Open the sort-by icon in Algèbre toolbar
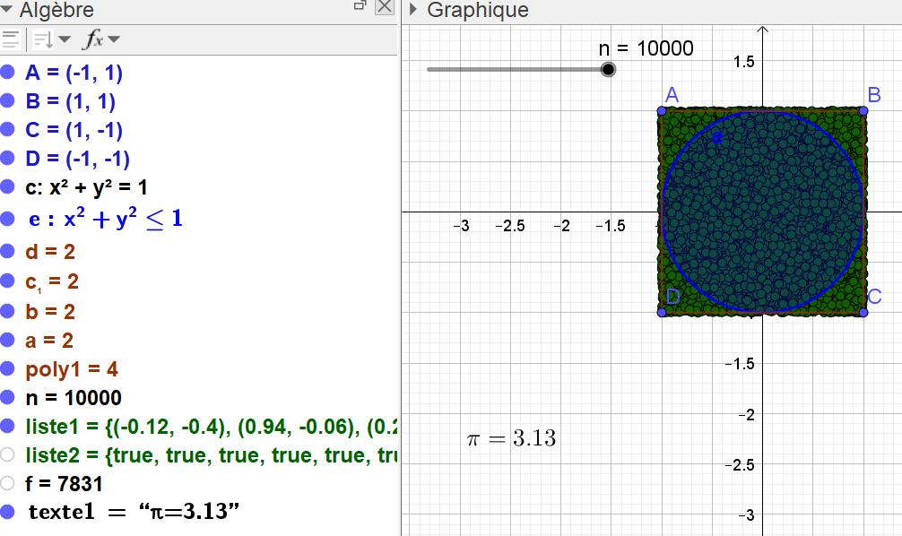 (44, 39)
